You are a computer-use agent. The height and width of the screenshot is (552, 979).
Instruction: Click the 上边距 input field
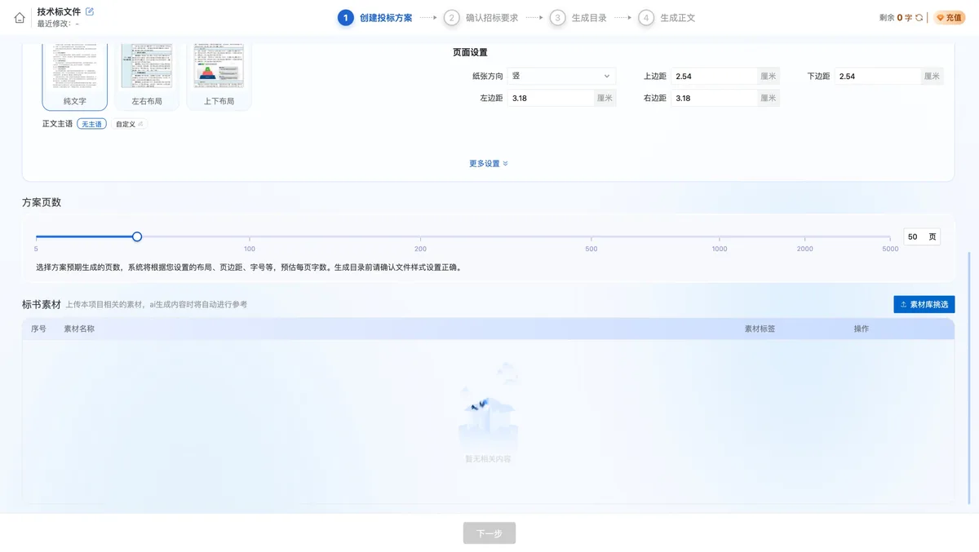(x=714, y=76)
